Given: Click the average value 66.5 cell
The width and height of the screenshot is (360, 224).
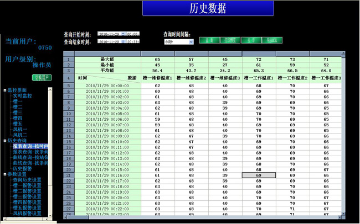Looking at the screenshot, I should 292,71.
